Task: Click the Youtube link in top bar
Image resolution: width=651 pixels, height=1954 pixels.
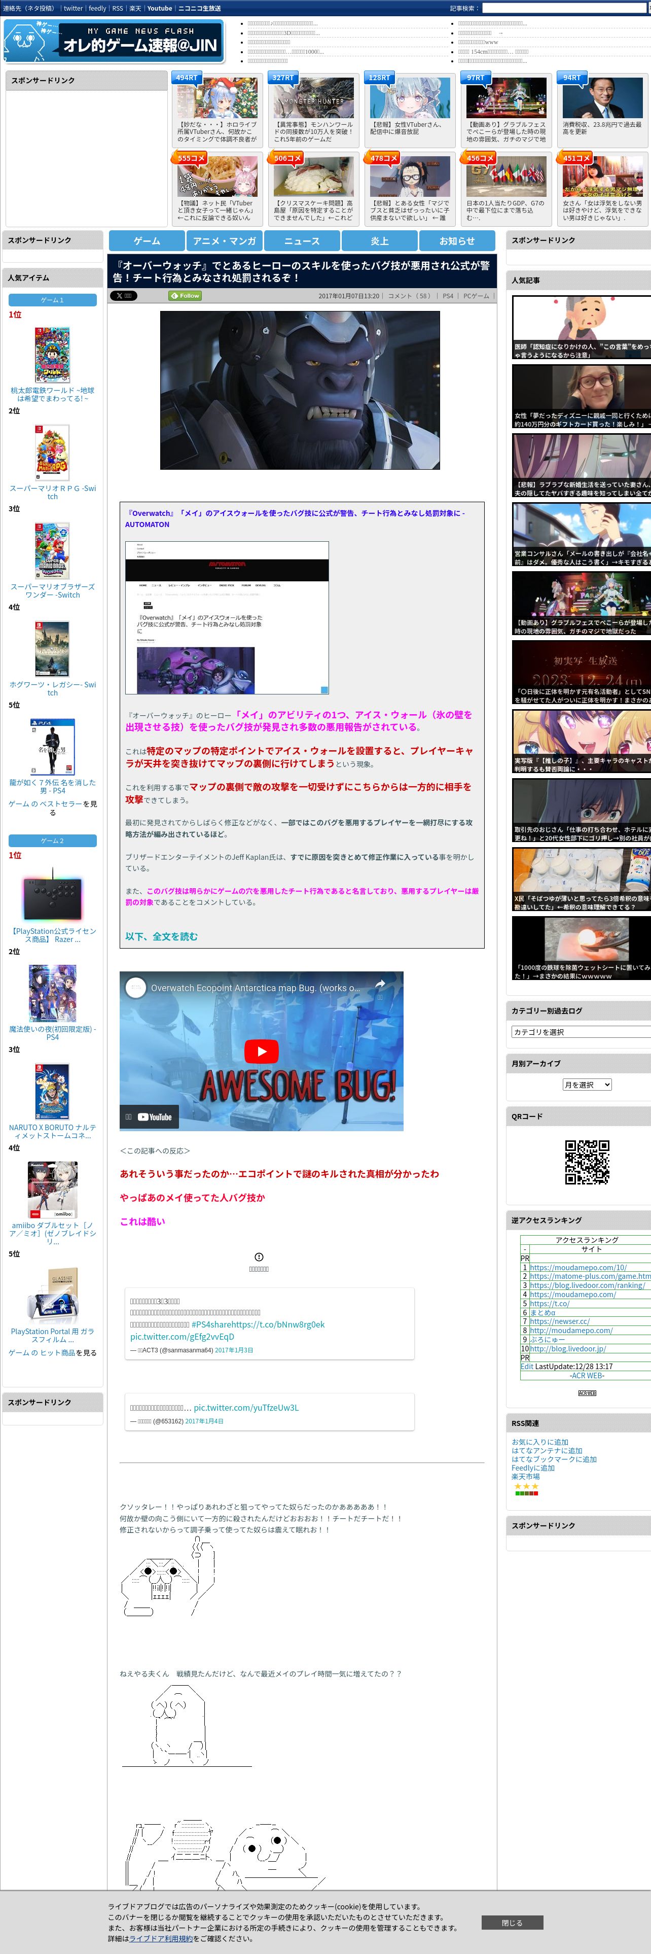Action: (x=159, y=8)
